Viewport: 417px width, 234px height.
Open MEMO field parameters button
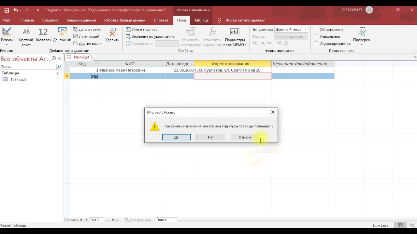point(235,37)
